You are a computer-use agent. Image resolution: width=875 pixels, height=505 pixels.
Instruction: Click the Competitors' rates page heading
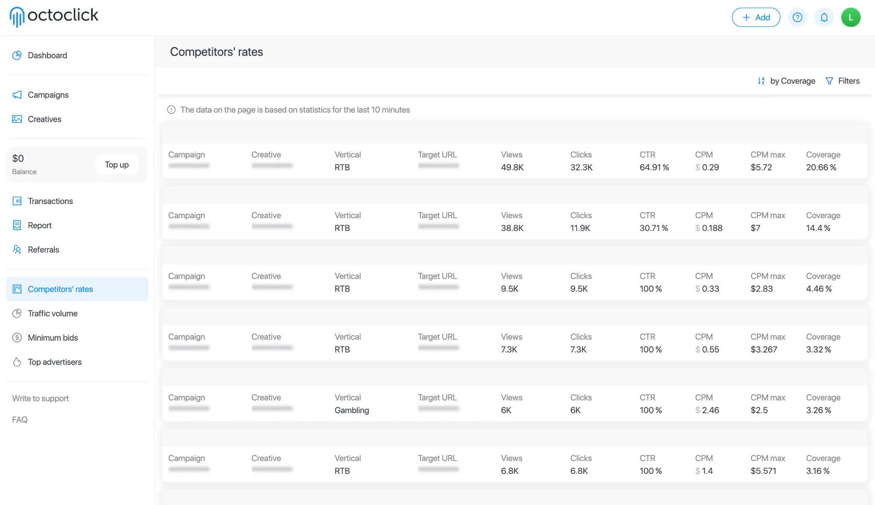coord(217,52)
